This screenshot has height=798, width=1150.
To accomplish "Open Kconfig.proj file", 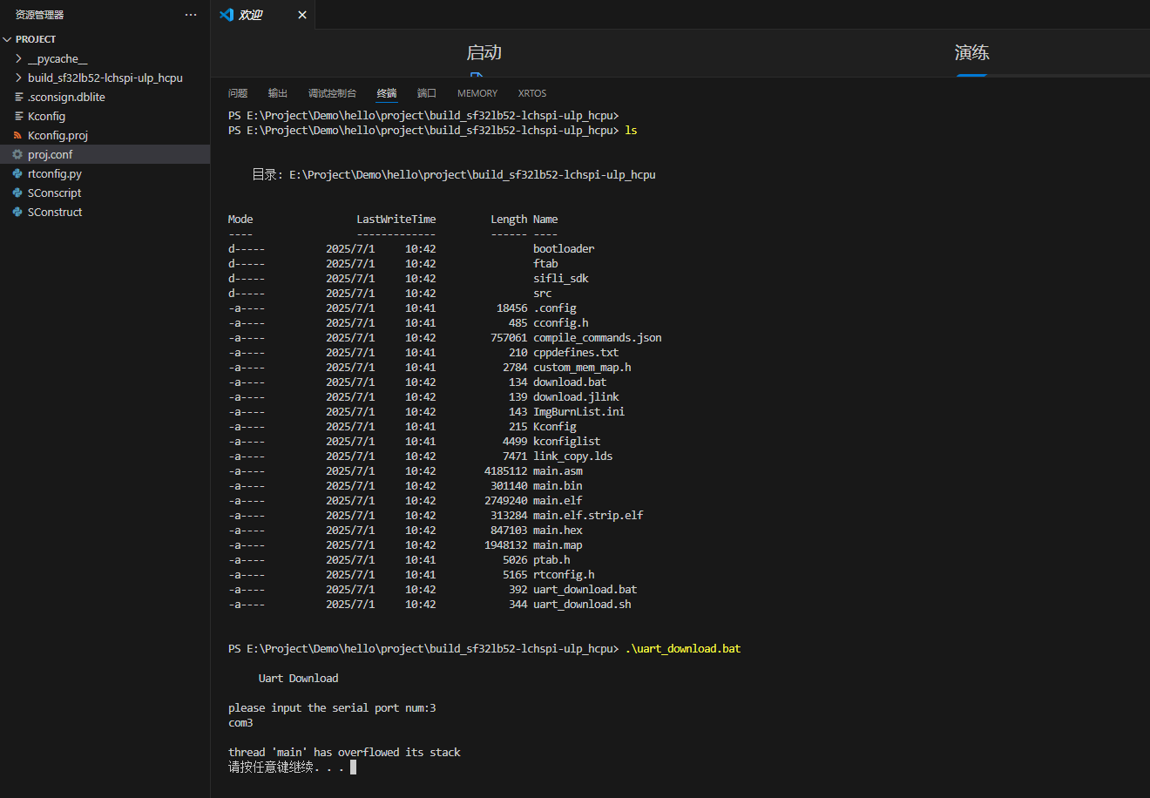I will (105, 135).
